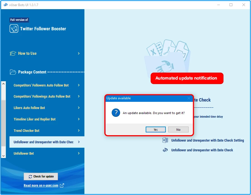This screenshot has height=195, width=251.
Task: Open Unfollower and Unrequester with Date Check Setting
Action: coord(208,140)
